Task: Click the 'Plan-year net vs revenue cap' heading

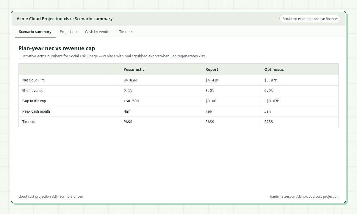Action: click(57, 48)
